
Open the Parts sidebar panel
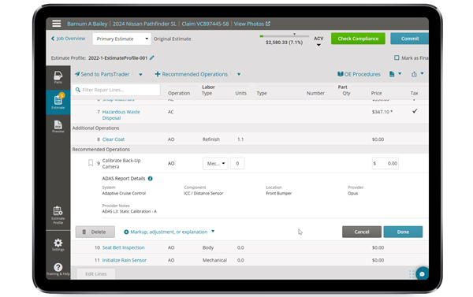click(x=58, y=77)
